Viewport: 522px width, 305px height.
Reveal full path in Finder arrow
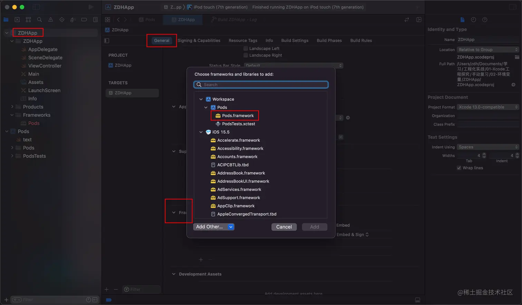(513, 85)
